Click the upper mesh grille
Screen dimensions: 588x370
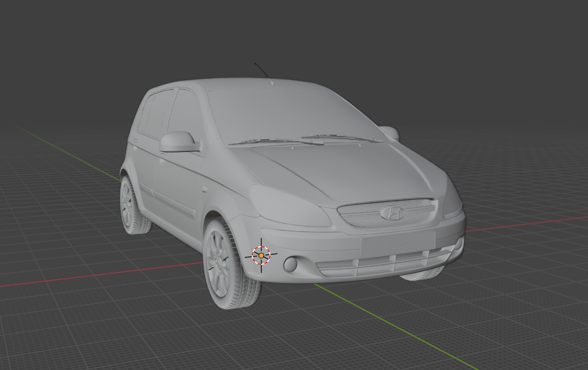(x=387, y=213)
